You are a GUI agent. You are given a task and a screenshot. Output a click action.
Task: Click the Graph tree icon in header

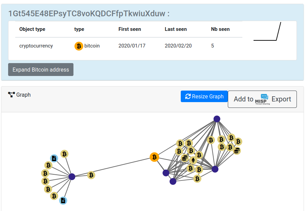[11, 95]
